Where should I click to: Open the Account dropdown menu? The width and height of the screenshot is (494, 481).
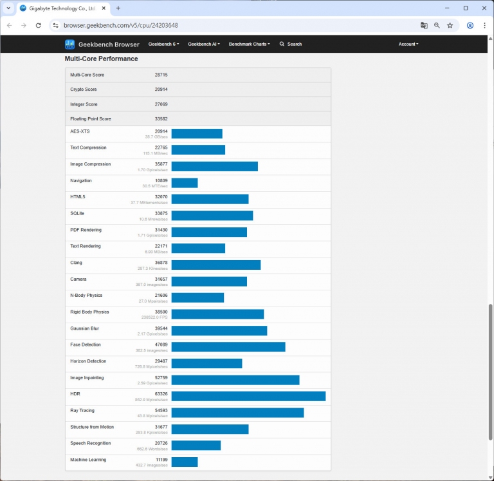pyautogui.click(x=408, y=44)
